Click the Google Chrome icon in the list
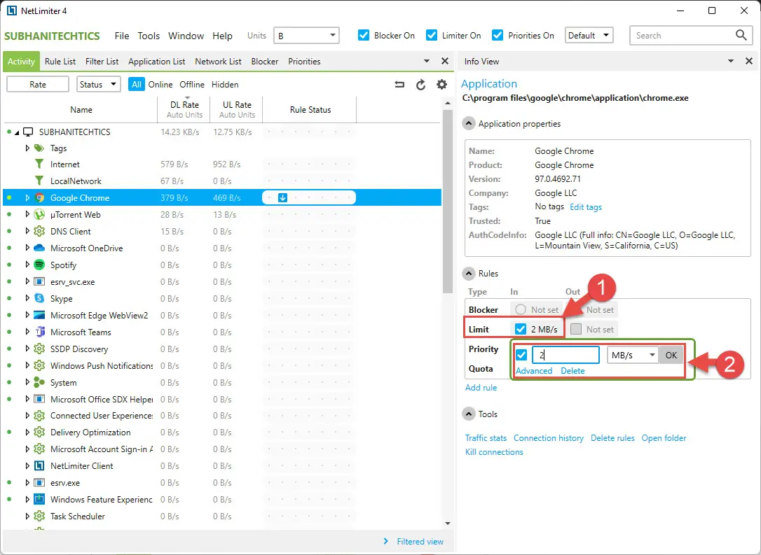Screen dimensions: 761x555 pos(39,198)
